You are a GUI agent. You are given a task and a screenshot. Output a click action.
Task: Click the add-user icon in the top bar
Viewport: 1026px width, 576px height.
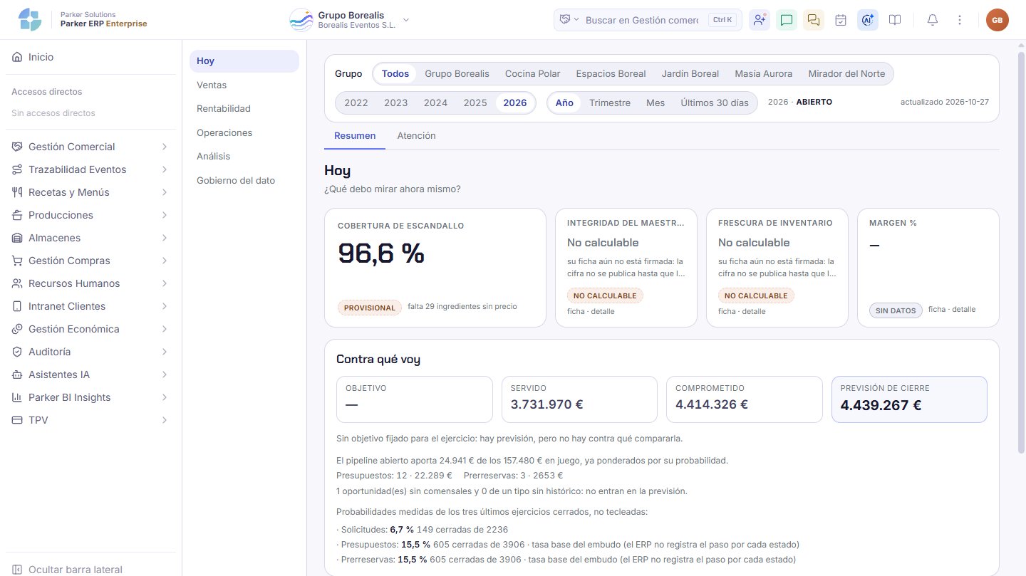[760, 20]
